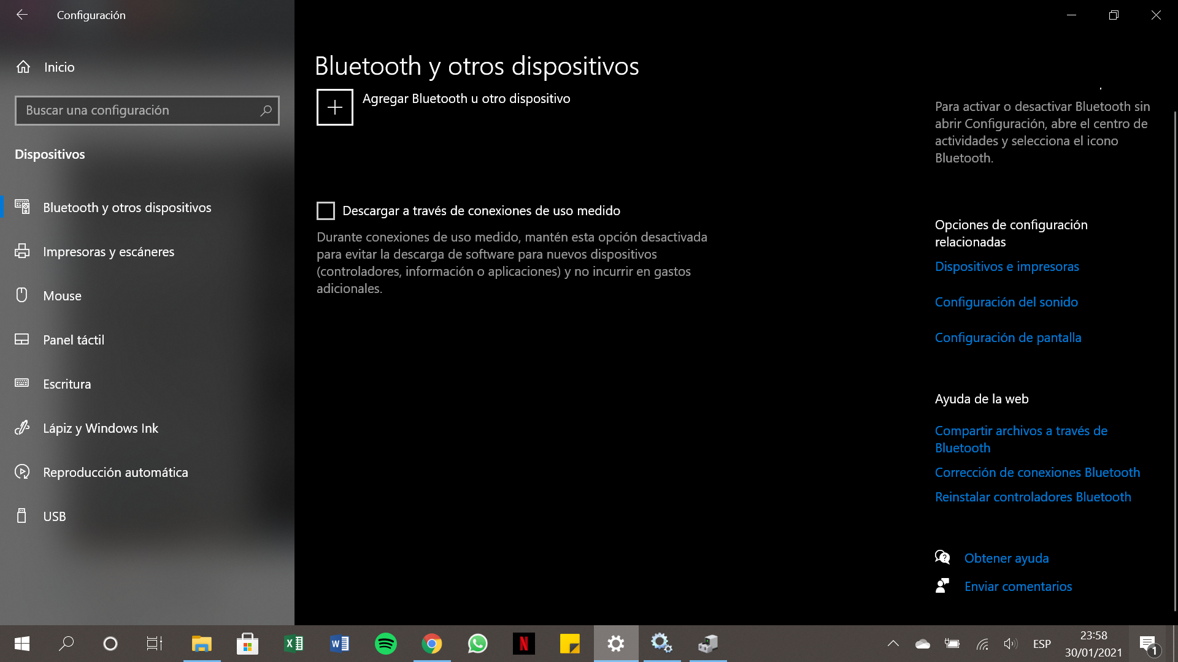Click the vertical scrollbar on the right edge

pos(1175,360)
